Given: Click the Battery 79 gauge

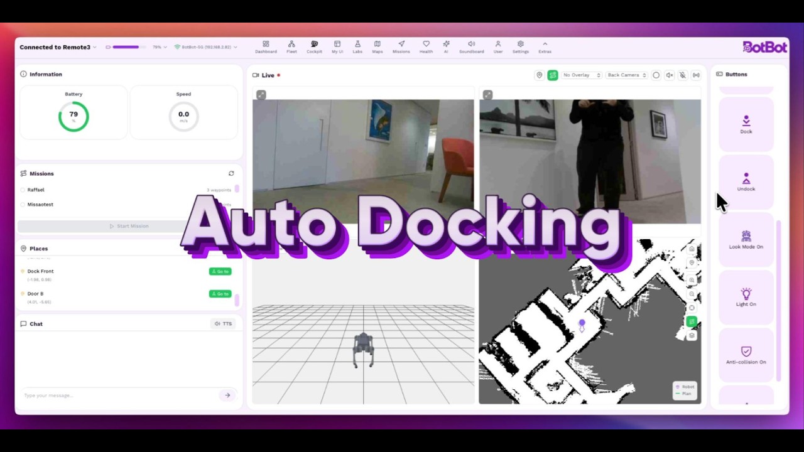Looking at the screenshot, I should coord(73,116).
